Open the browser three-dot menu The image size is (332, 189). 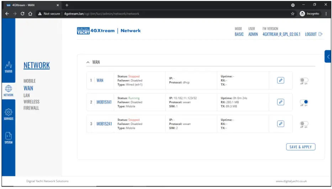click(326, 14)
